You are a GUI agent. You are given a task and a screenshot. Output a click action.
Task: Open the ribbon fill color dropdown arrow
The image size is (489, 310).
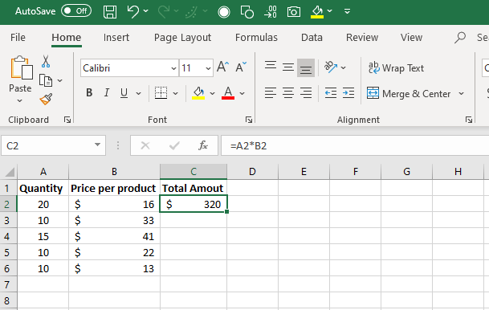[x=212, y=93]
